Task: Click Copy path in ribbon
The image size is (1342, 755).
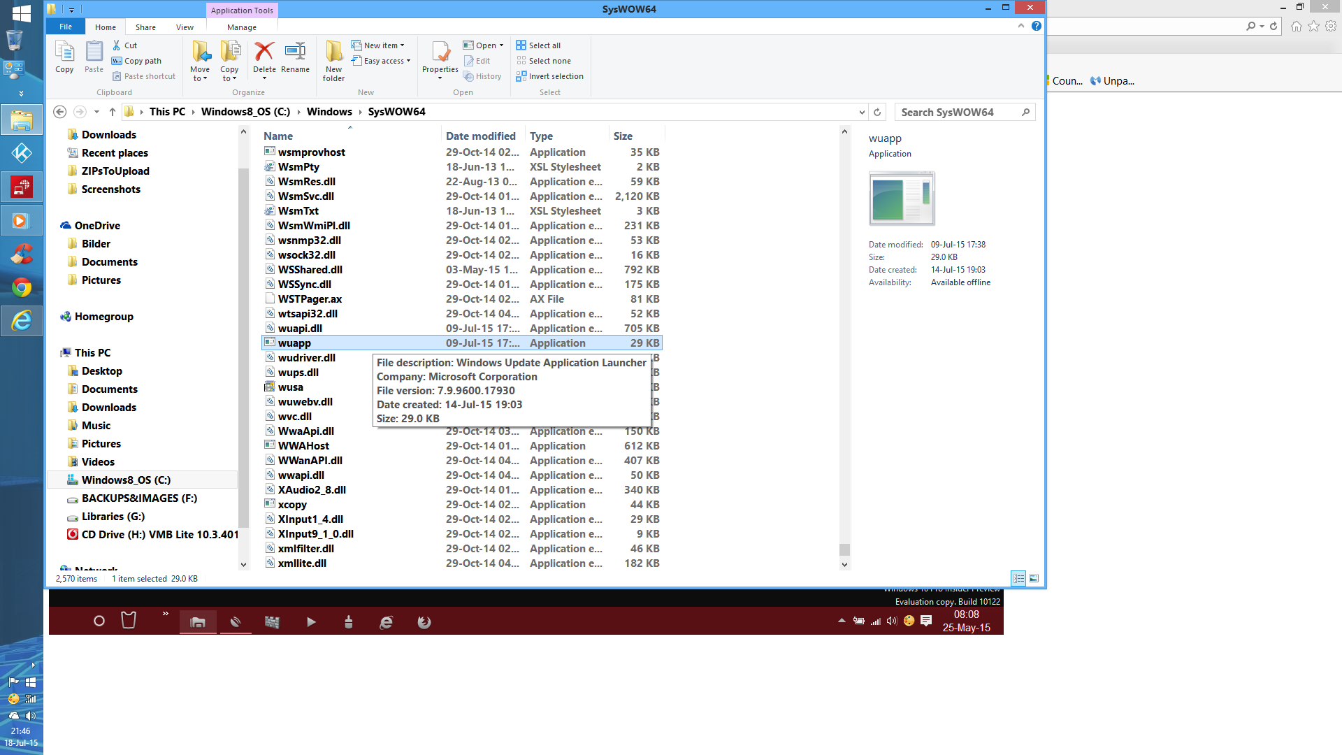Action: 136,61
